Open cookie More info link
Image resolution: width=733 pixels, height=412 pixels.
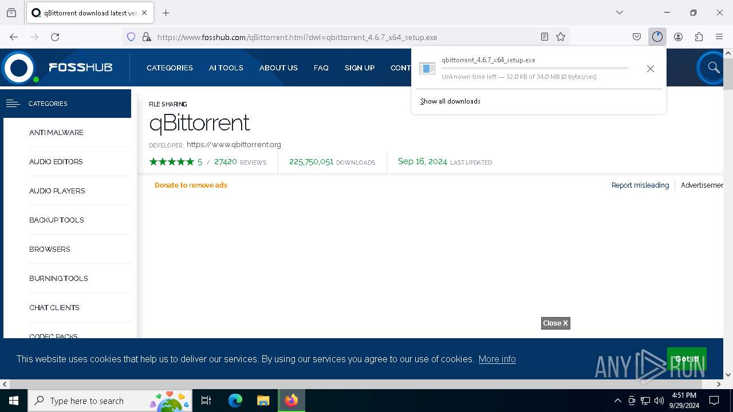pyautogui.click(x=497, y=359)
